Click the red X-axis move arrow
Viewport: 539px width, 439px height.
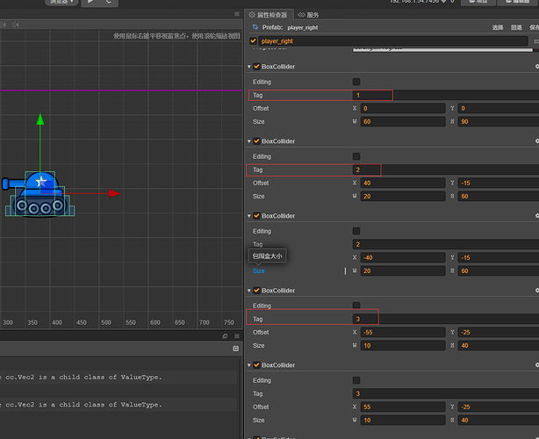112,194
